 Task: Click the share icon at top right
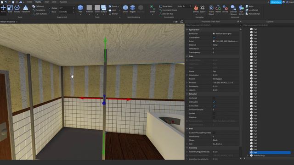[287, 2]
